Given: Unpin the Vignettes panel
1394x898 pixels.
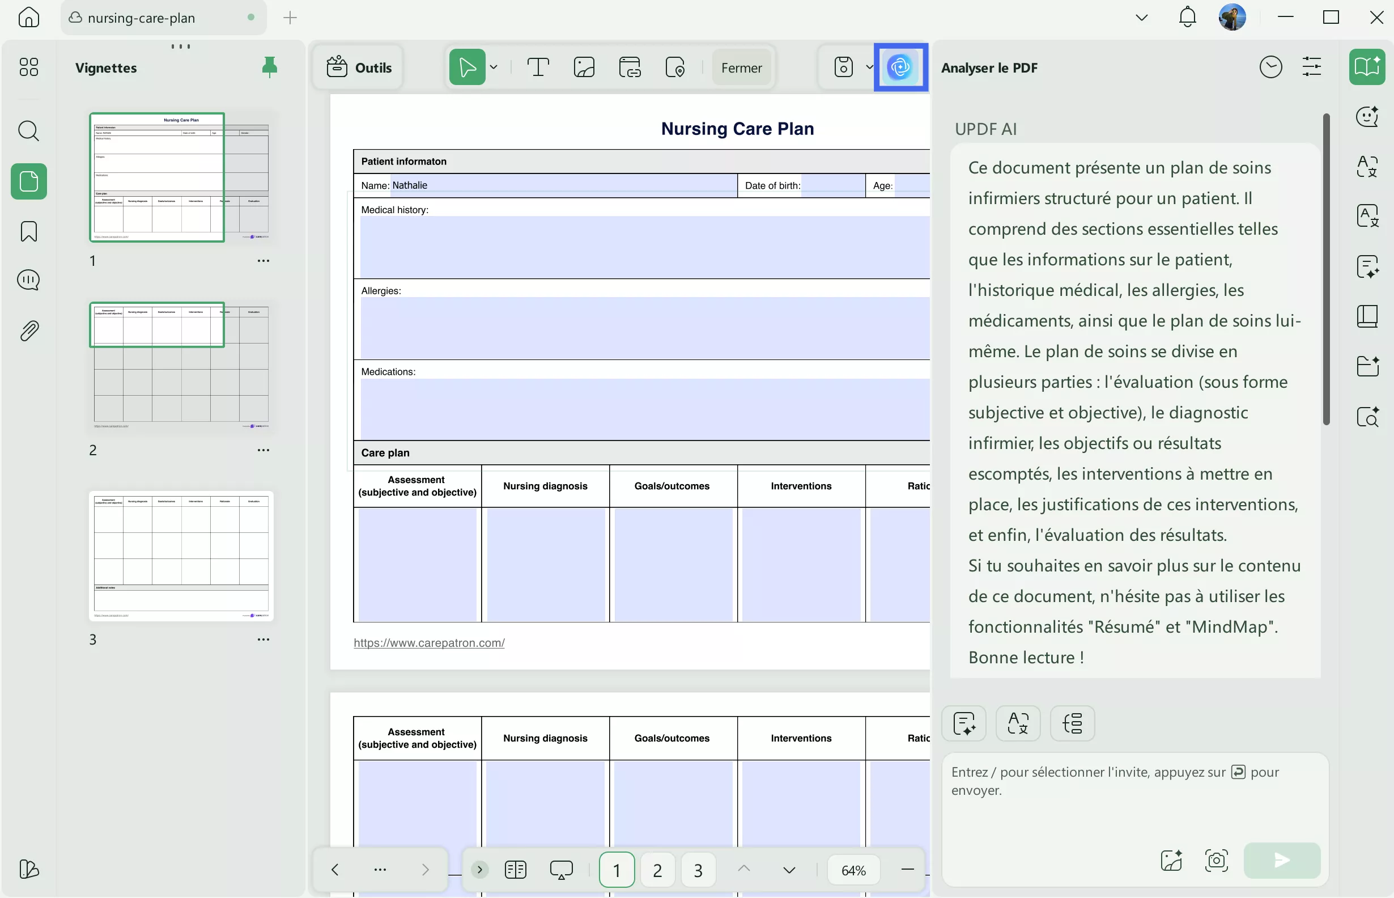Looking at the screenshot, I should tap(269, 67).
